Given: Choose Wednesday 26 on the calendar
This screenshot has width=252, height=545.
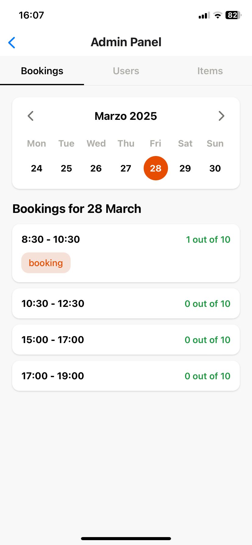Looking at the screenshot, I should click(96, 168).
